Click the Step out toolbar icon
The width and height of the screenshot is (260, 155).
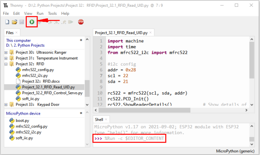click(x=64, y=22)
